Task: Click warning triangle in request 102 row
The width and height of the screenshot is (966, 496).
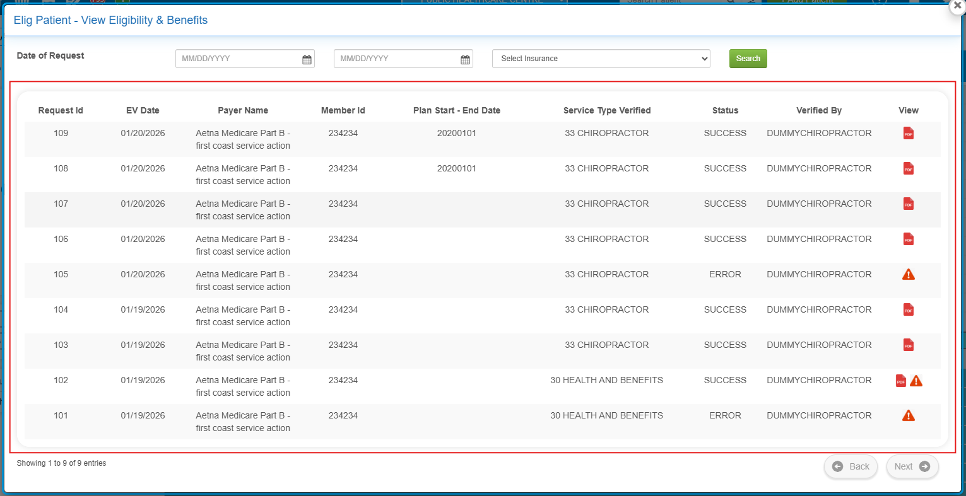Action: (x=916, y=381)
